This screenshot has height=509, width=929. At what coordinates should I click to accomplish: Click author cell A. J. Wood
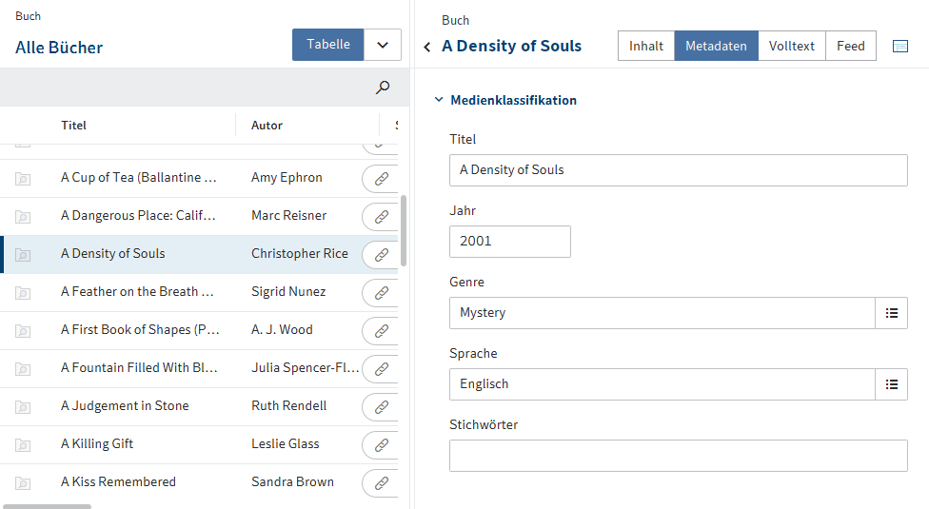[282, 330]
